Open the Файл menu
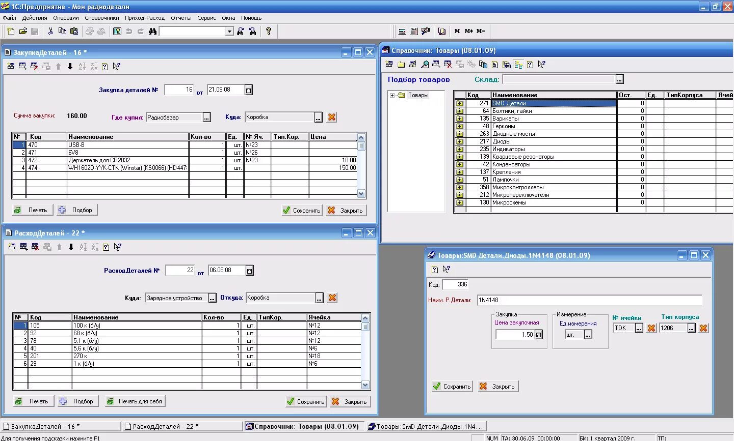Screen dimensions: 734x441 [10, 18]
